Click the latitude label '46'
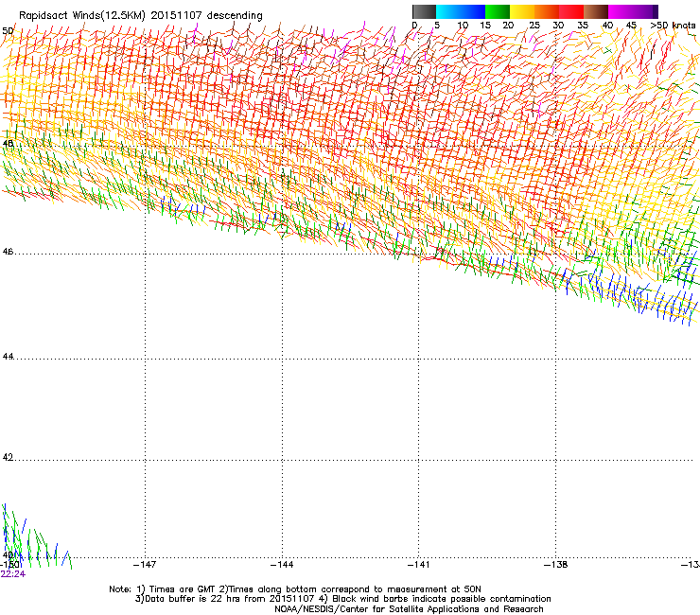 point(8,252)
